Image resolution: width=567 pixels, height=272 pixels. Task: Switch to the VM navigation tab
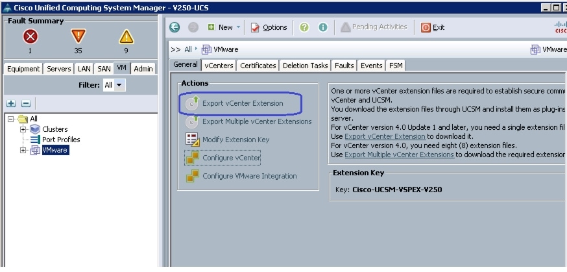tap(121, 68)
